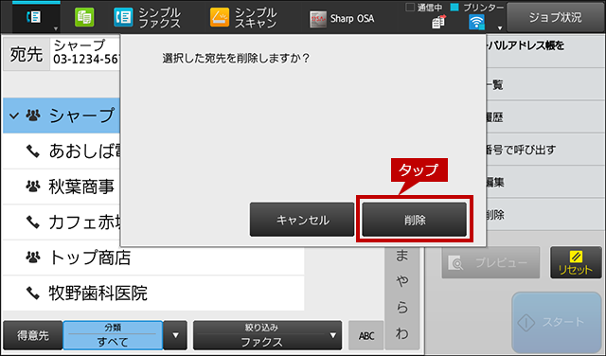Tap the group icon beside 秋葉商事
606x356 pixels.
coord(33,187)
